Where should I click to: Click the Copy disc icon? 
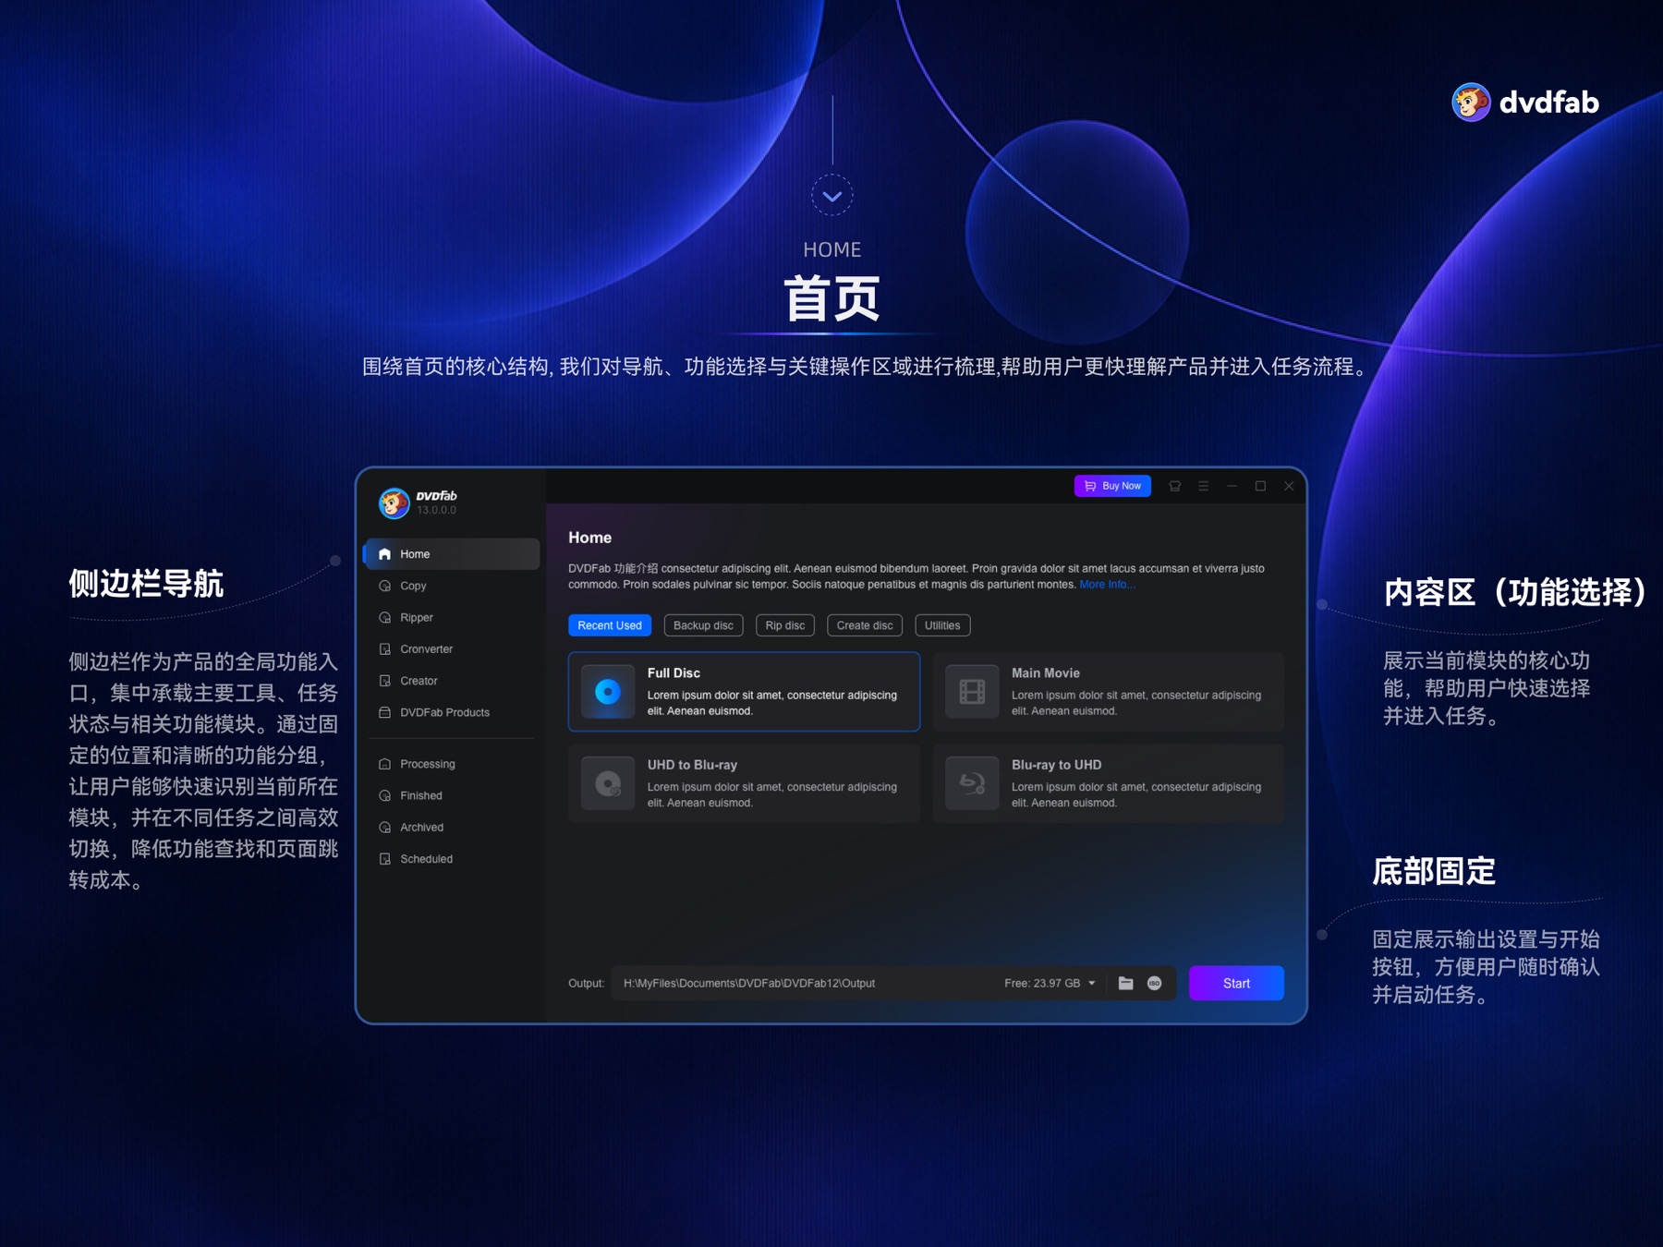(x=385, y=586)
